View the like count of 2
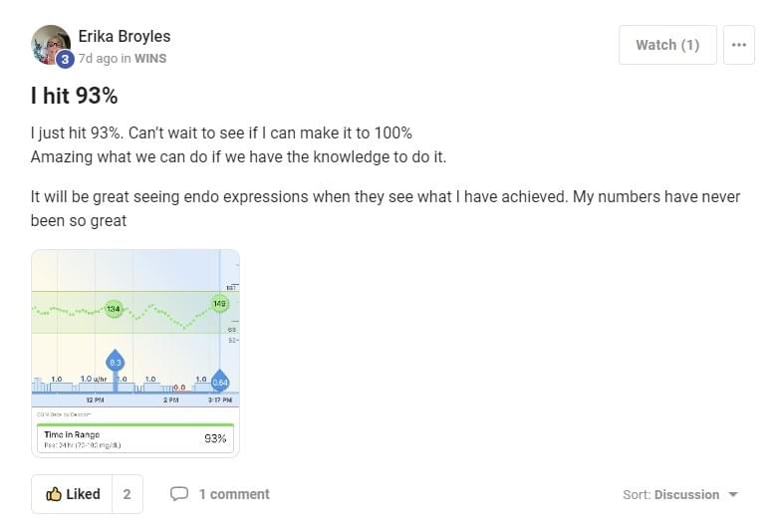Viewport: 781px width, 530px height. click(127, 494)
